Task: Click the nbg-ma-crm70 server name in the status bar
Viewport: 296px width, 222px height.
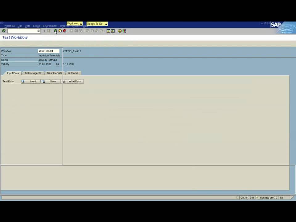Action: 269,198
